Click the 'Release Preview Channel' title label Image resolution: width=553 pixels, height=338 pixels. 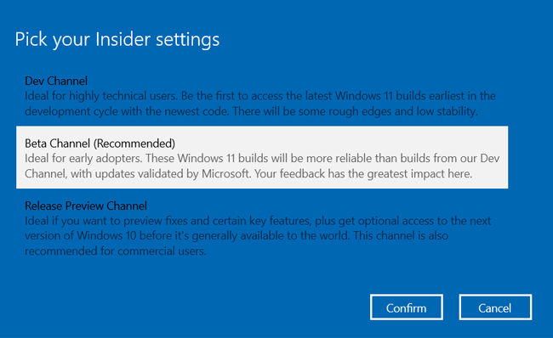pos(86,206)
